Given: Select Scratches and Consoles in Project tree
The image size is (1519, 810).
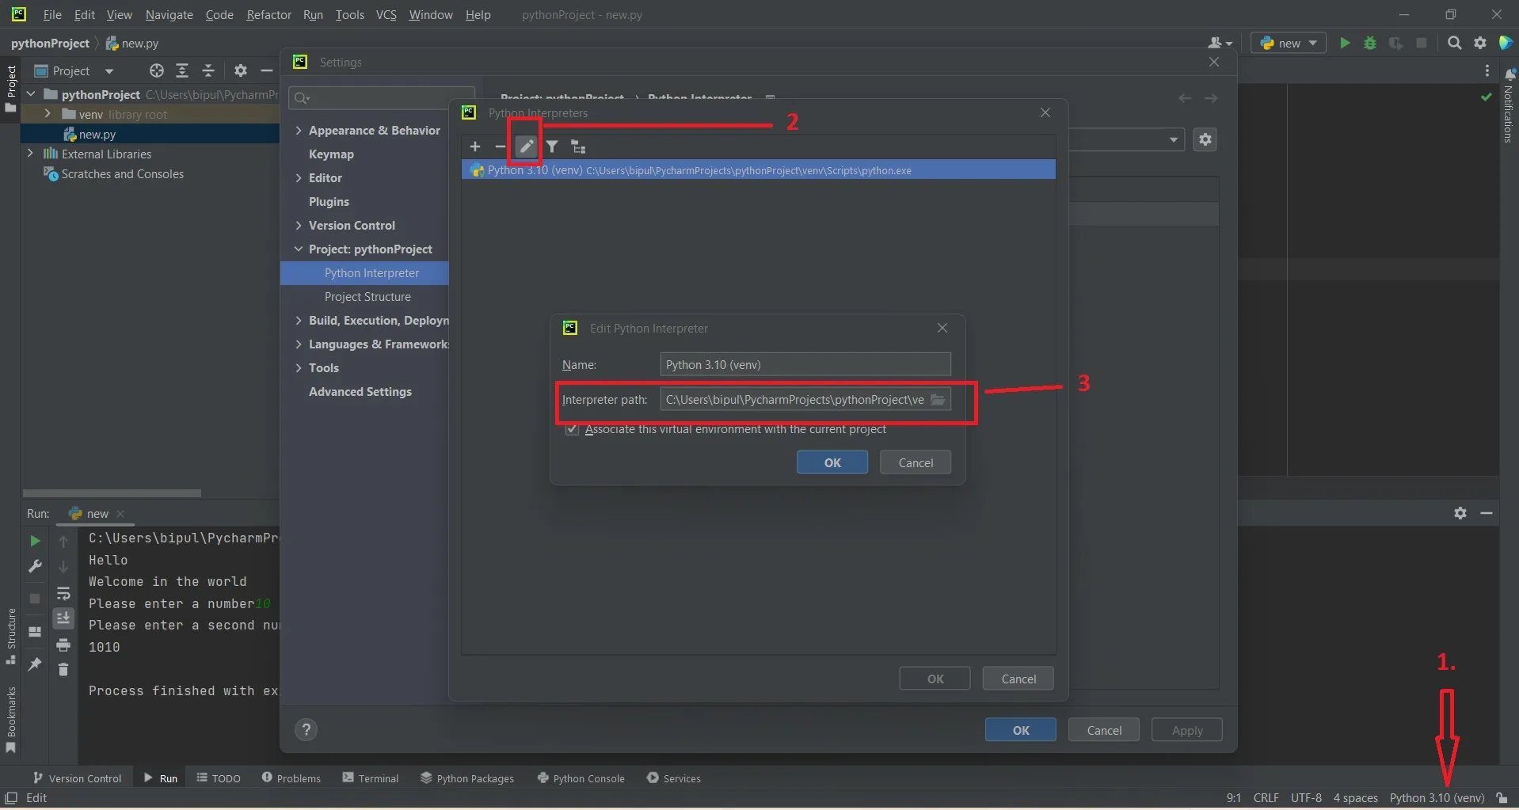Looking at the screenshot, I should [122, 174].
